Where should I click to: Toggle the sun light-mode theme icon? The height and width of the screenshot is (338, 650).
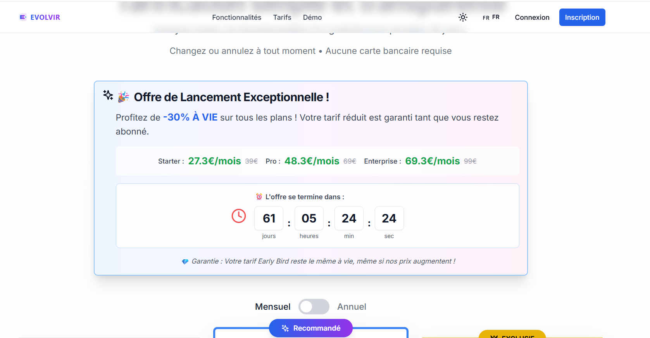click(463, 17)
